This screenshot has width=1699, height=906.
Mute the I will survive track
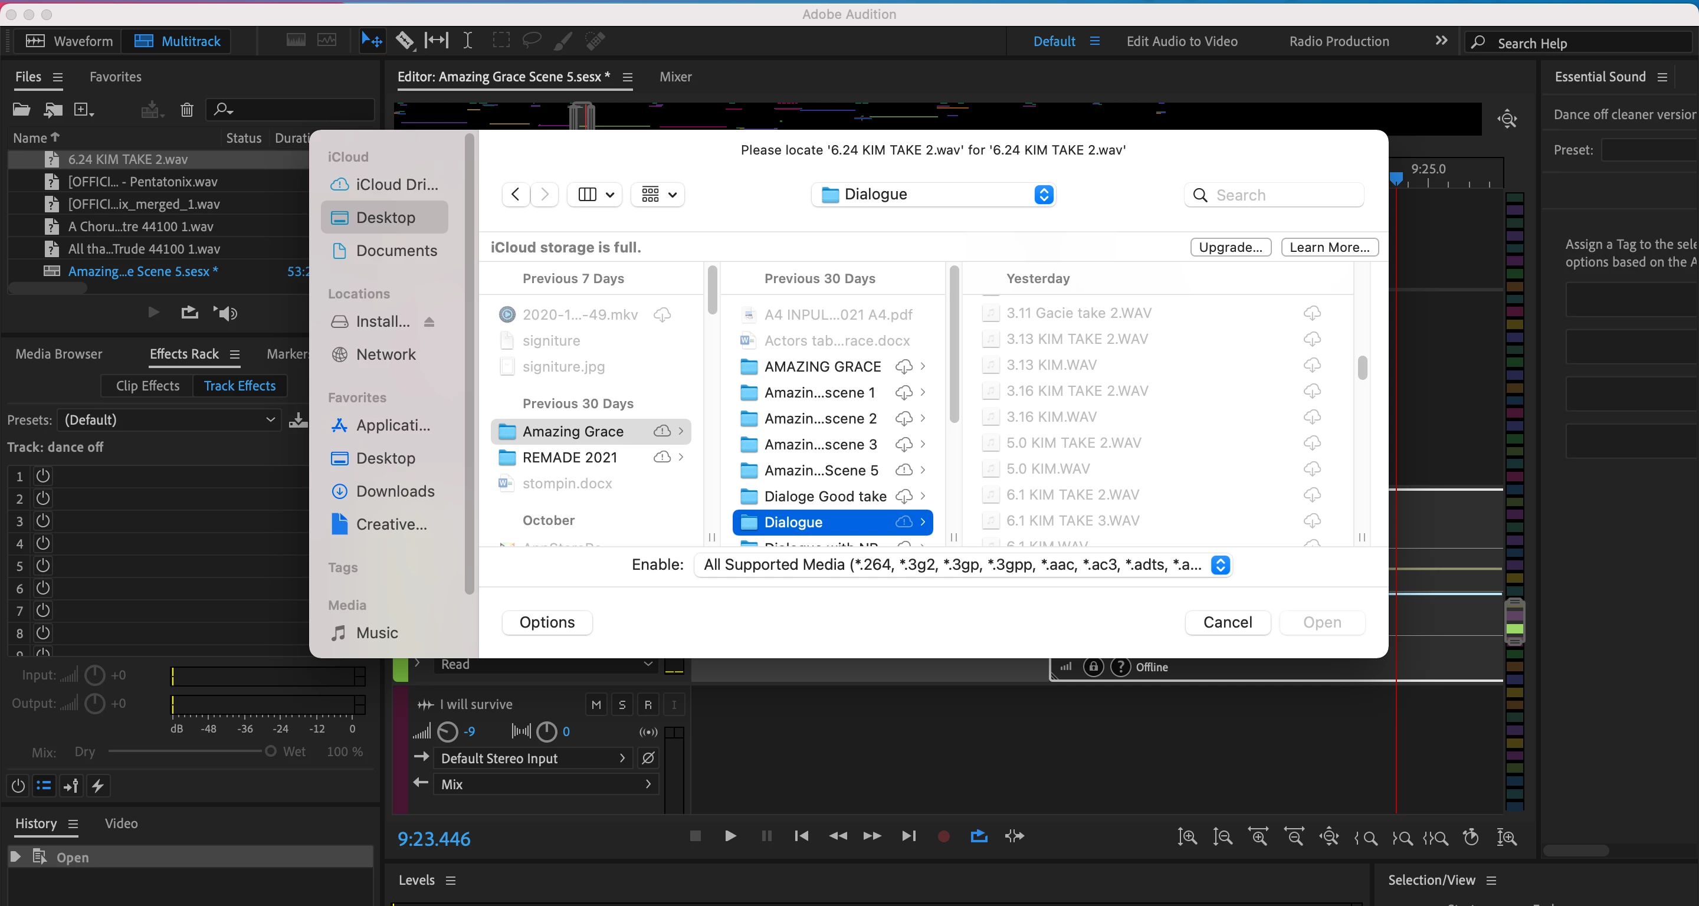click(x=596, y=705)
